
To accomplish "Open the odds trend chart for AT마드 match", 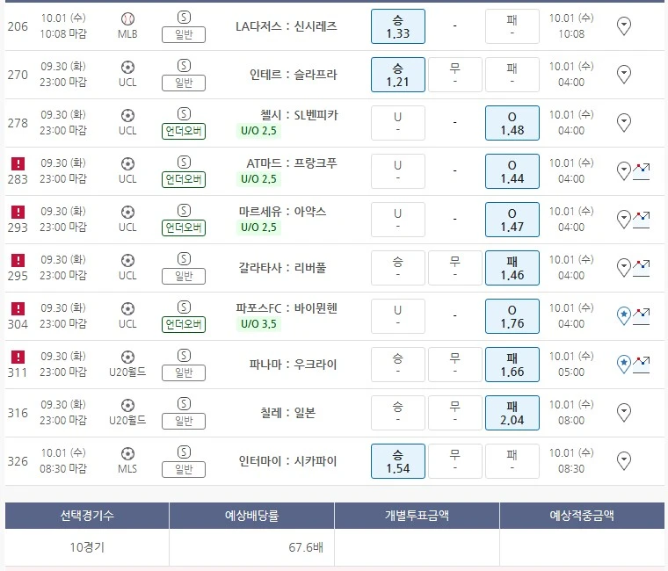I will click(642, 170).
